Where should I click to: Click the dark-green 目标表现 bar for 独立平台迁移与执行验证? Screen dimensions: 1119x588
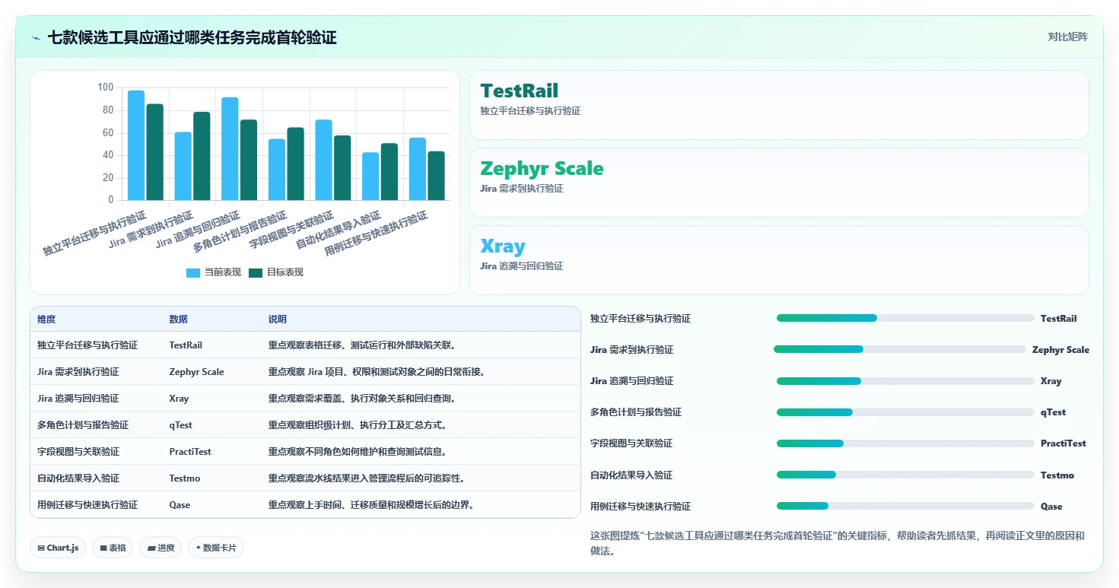pyautogui.click(x=155, y=152)
